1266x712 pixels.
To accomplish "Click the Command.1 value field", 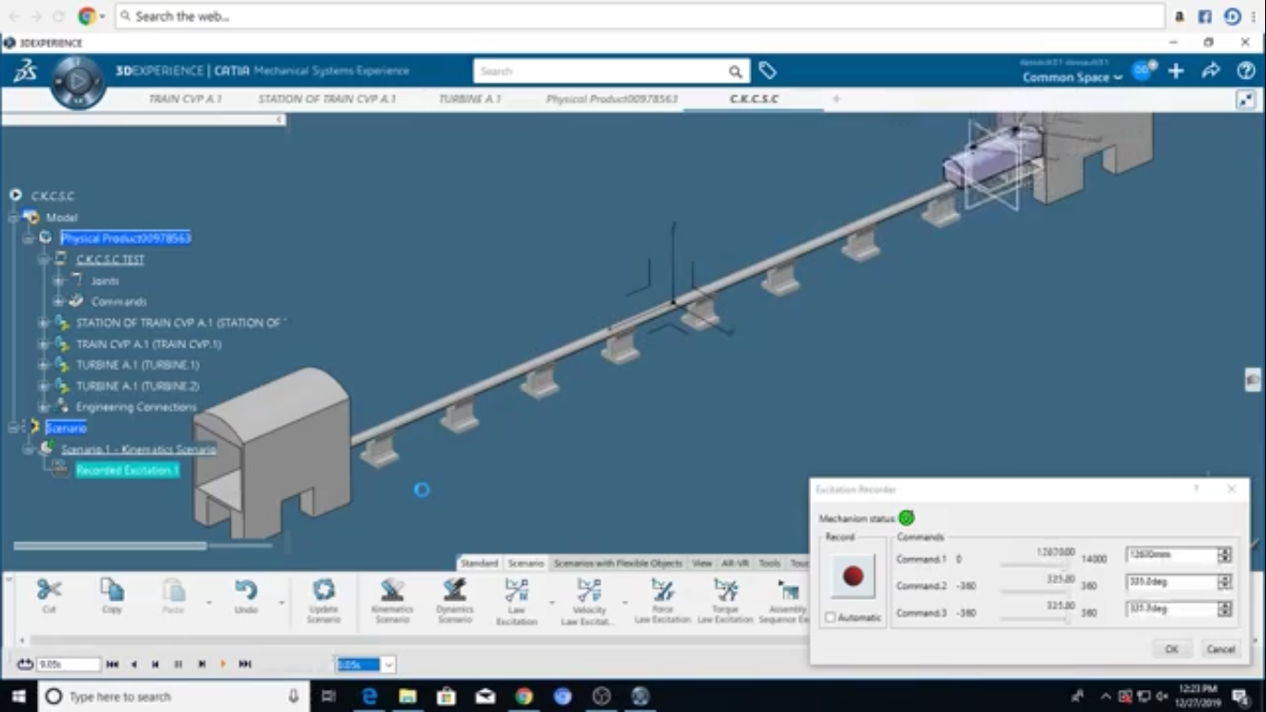I will point(1171,555).
